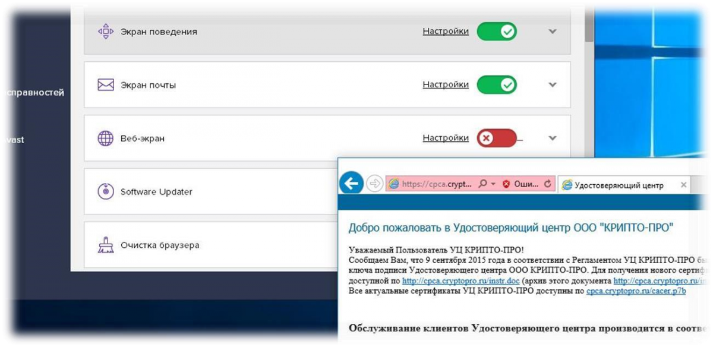Click the Ошибка certificate error label
This screenshot has width=713, height=347.
pos(525,185)
